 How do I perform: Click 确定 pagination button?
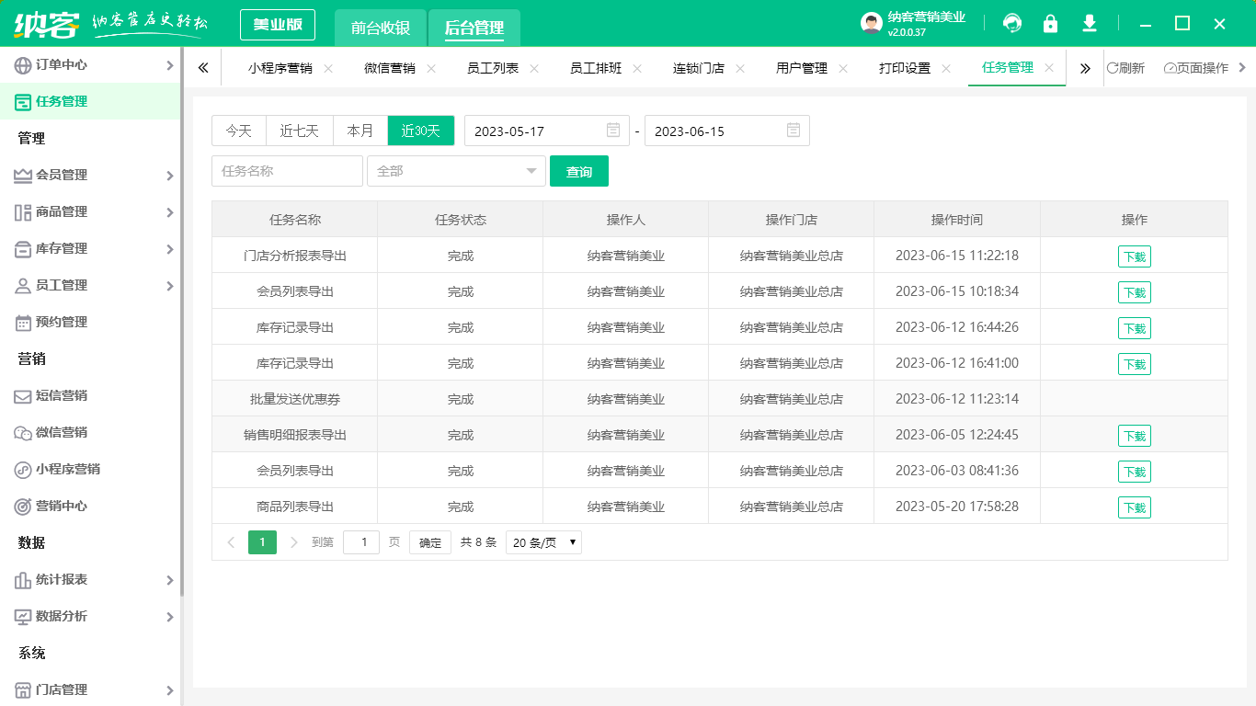coord(430,542)
